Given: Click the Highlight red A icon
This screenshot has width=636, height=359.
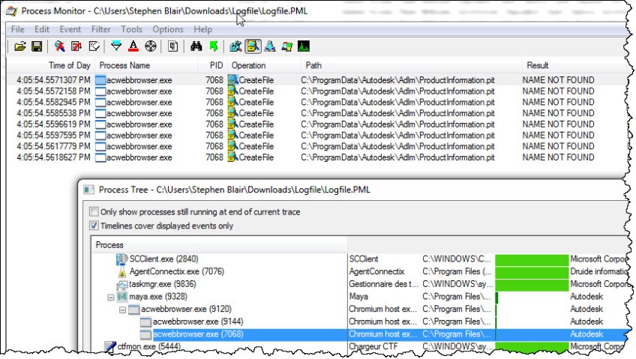Looking at the screenshot, I should [133, 46].
